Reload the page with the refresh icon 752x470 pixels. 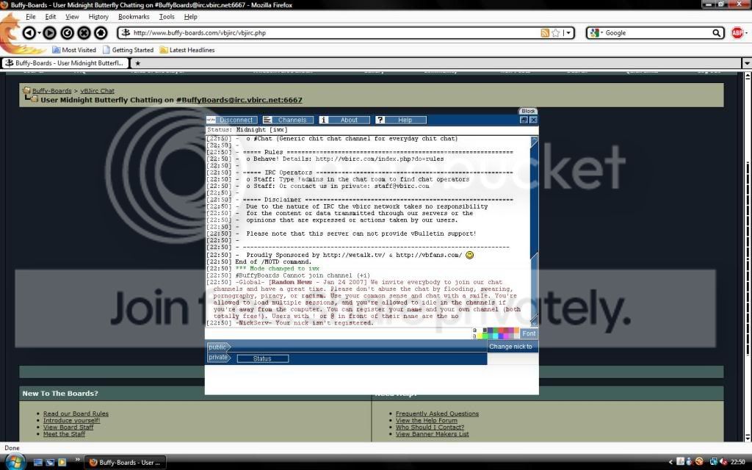(67, 32)
